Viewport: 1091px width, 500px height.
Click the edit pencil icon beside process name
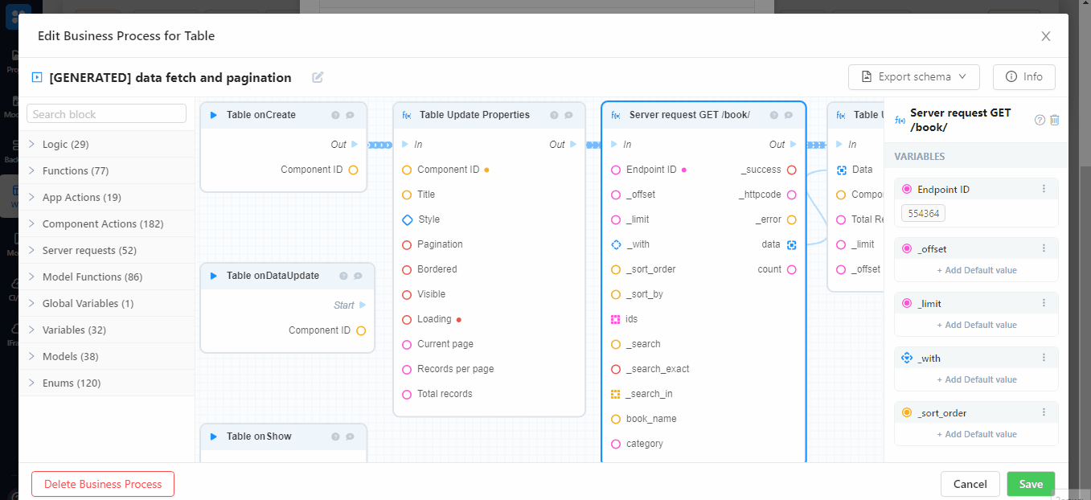[x=318, y=77]
